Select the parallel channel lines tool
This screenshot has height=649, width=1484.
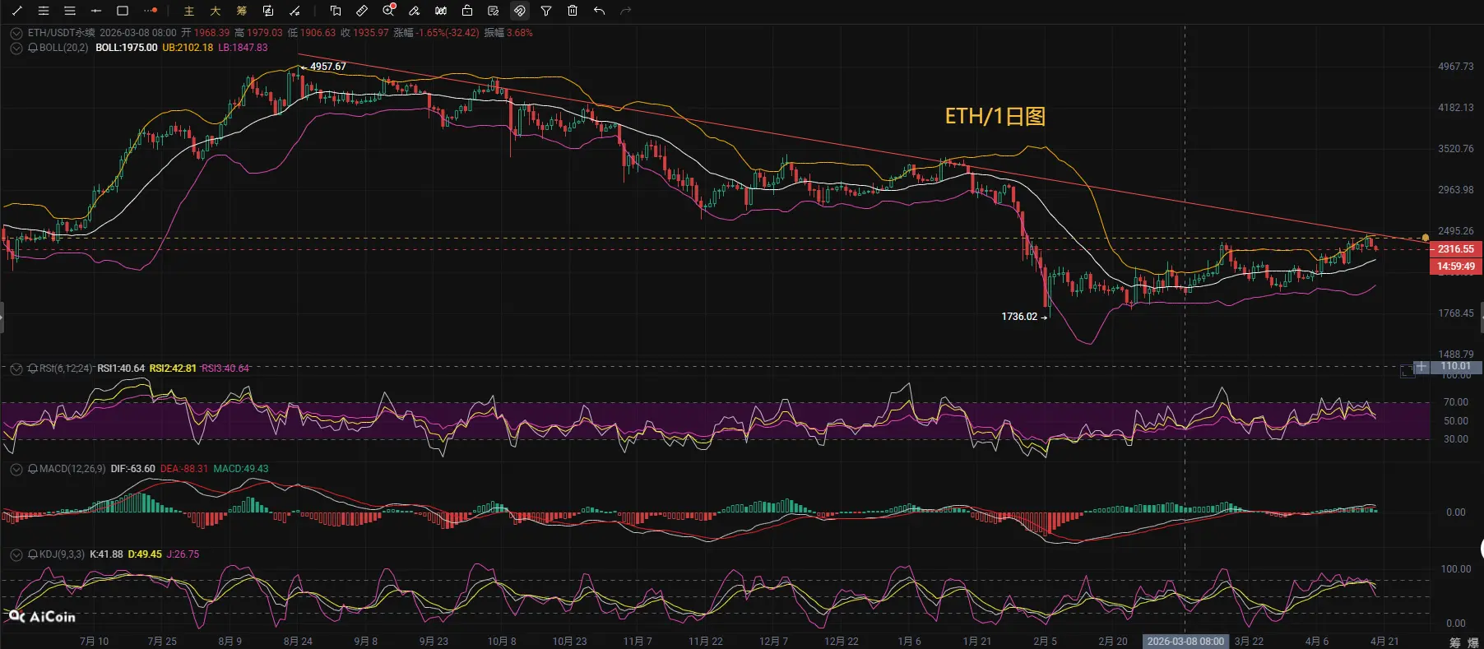coord(44,11)
